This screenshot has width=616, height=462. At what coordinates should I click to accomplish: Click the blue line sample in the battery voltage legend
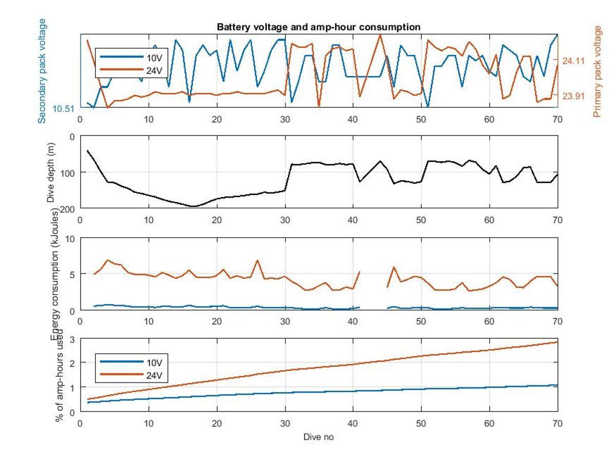121,57
